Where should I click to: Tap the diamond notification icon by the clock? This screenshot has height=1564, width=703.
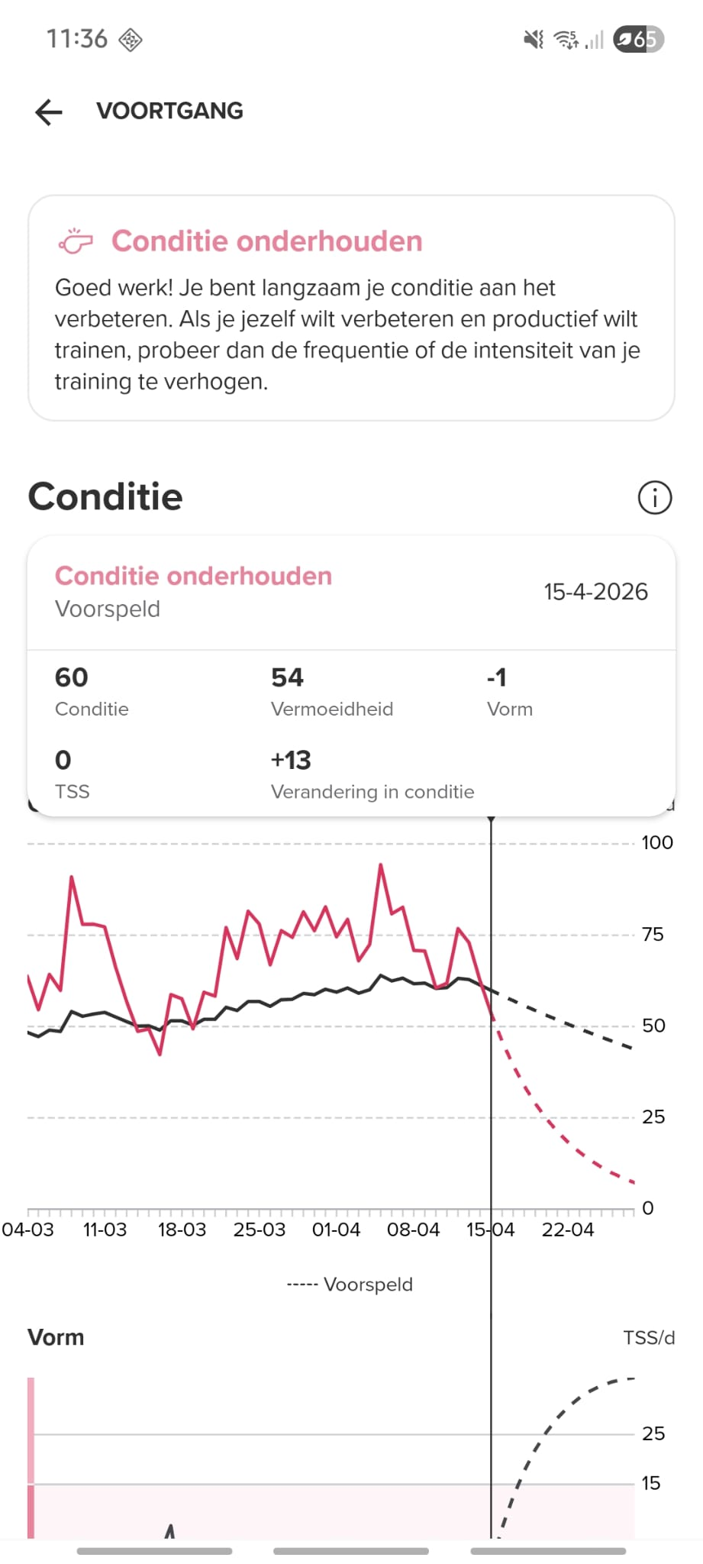pyautogui.click(x=131, y=40)
